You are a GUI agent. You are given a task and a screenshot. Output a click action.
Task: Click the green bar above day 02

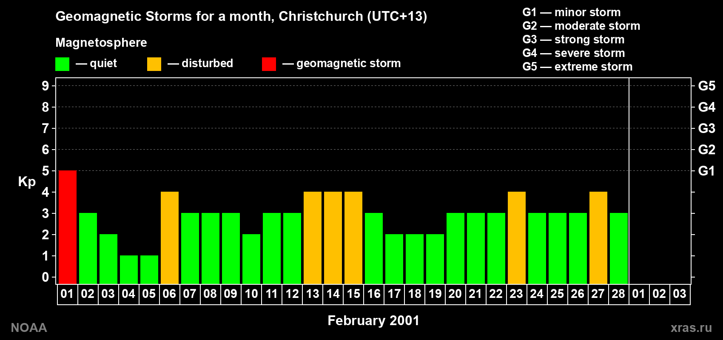(x=88, y=249)
